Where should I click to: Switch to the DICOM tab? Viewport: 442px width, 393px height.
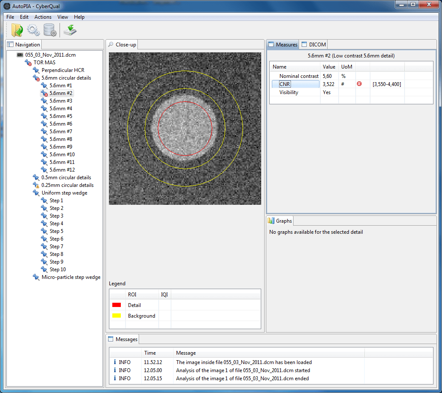tap(314, 45)
